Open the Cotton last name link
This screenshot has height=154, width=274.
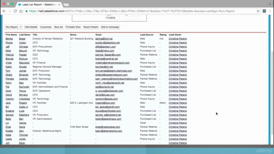coord(23,43)
